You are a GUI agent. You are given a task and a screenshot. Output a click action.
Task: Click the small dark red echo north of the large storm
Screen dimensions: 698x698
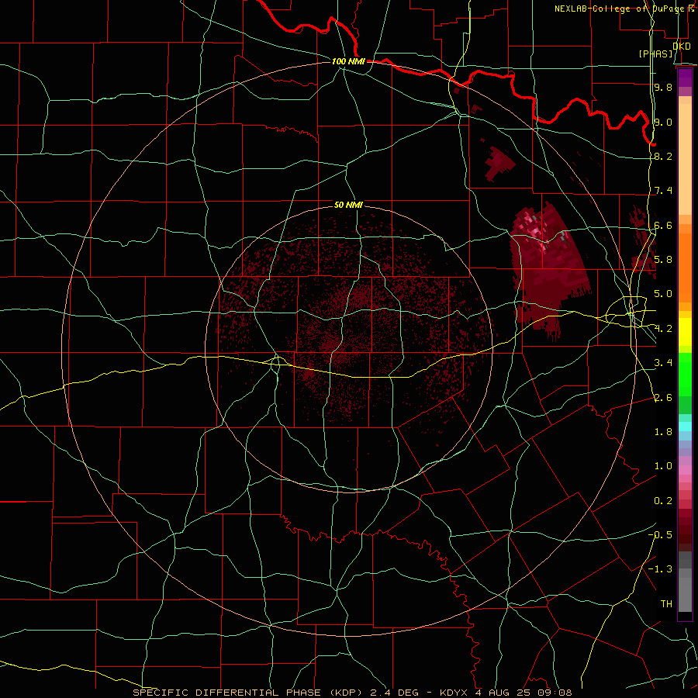[x=500, y=163]
